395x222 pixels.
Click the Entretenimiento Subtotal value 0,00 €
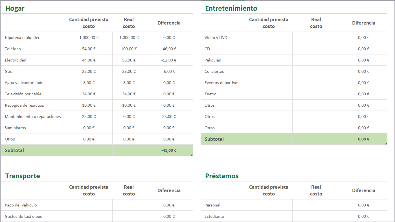coord(364,139)
